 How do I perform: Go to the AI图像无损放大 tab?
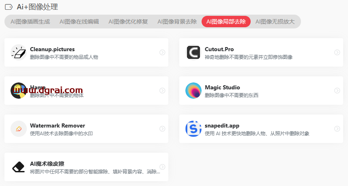click(x=275, y=22)
